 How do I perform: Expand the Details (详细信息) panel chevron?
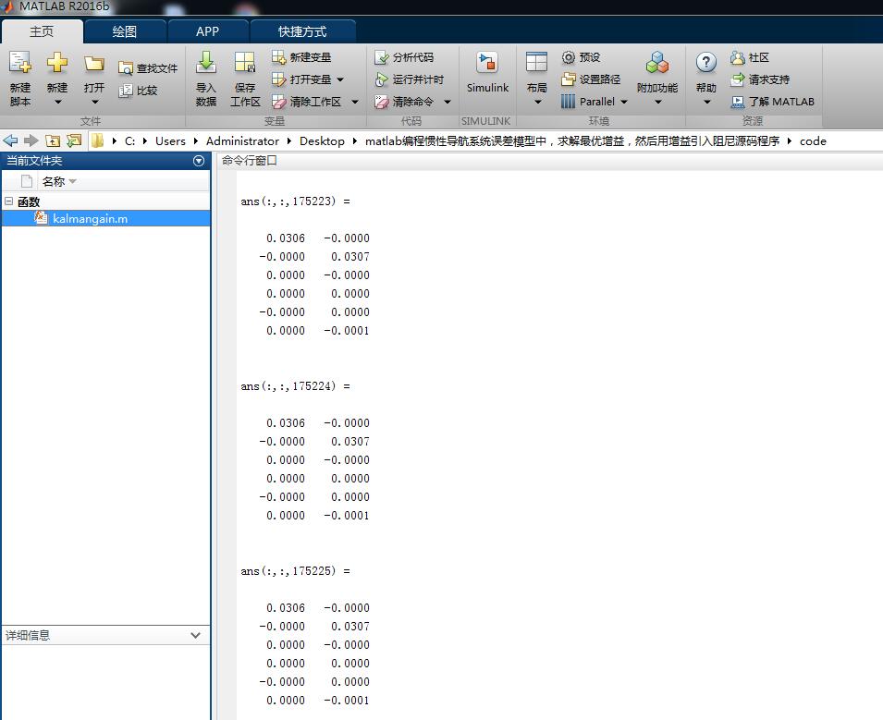click(195, 635)
